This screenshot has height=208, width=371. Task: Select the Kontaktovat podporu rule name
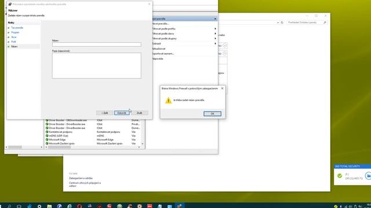[60, 132]
